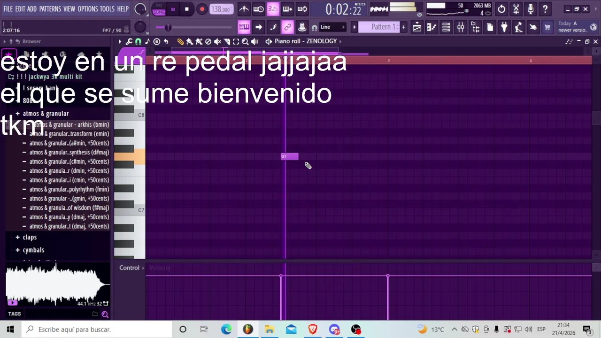Pause playback with the pause button
The image size is (601, 338).
[173, 9]
